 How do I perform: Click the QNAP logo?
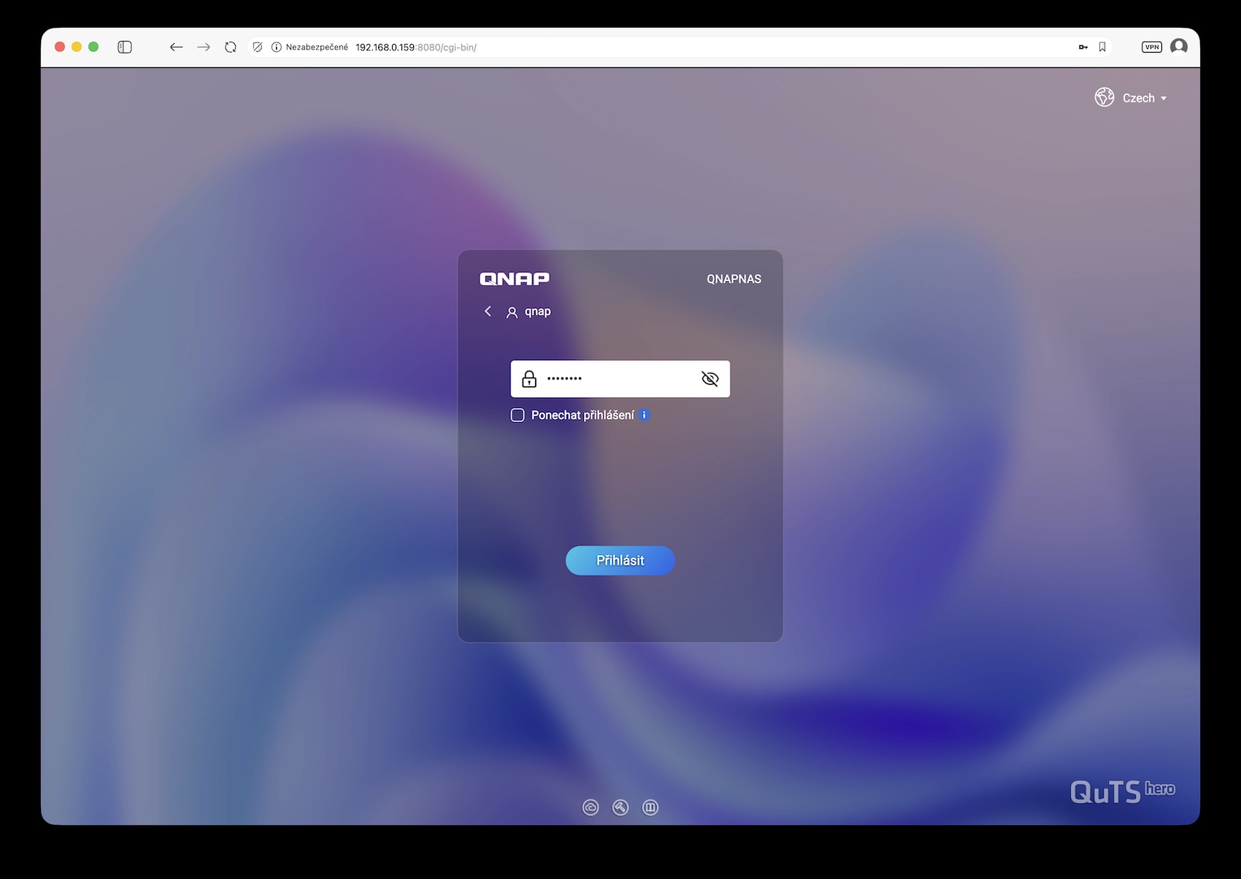[515, 279]
